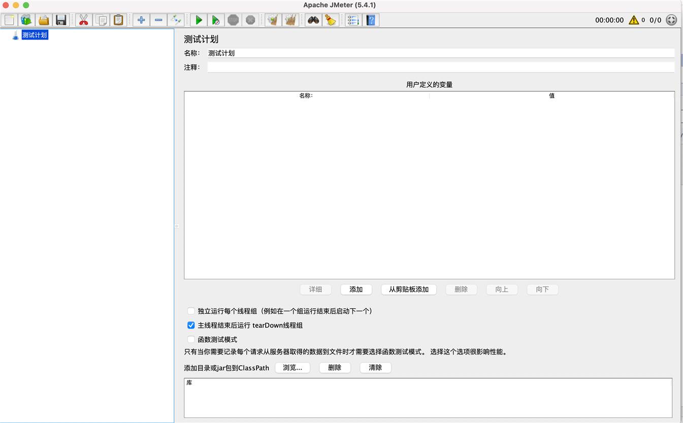Start the test with green play icon
This screenshot has width=683, height=423.
tap(199, 20)
